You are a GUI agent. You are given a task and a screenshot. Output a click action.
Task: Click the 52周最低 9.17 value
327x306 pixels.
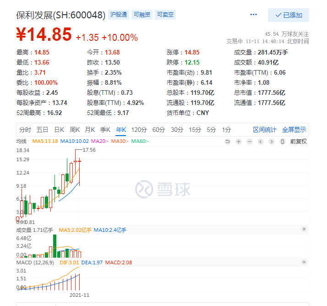click(x=123, y=113)
